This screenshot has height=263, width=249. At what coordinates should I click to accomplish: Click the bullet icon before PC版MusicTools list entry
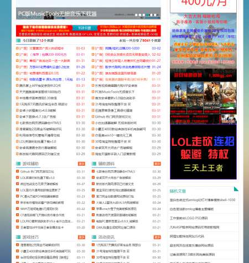coord(93,92)
